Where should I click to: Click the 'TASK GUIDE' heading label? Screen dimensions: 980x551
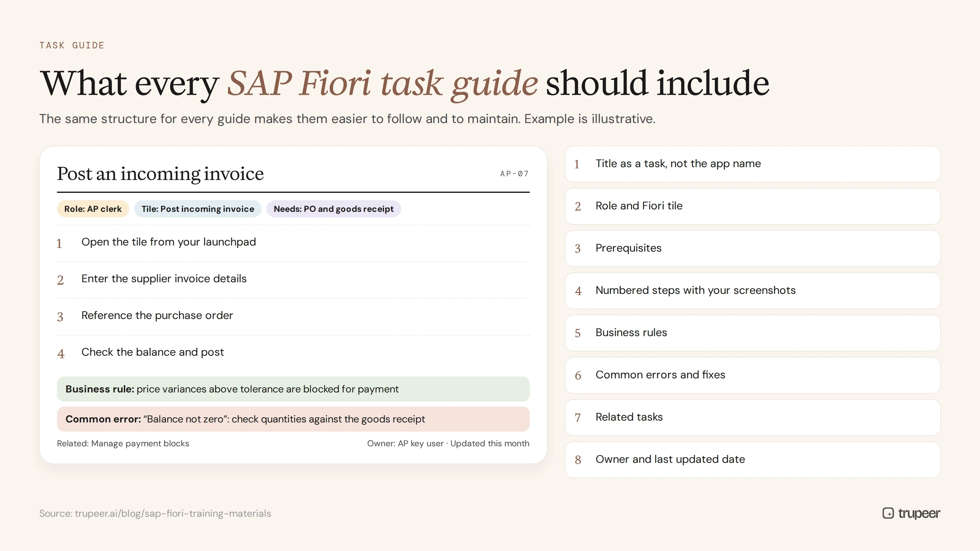tap(72, 45)
